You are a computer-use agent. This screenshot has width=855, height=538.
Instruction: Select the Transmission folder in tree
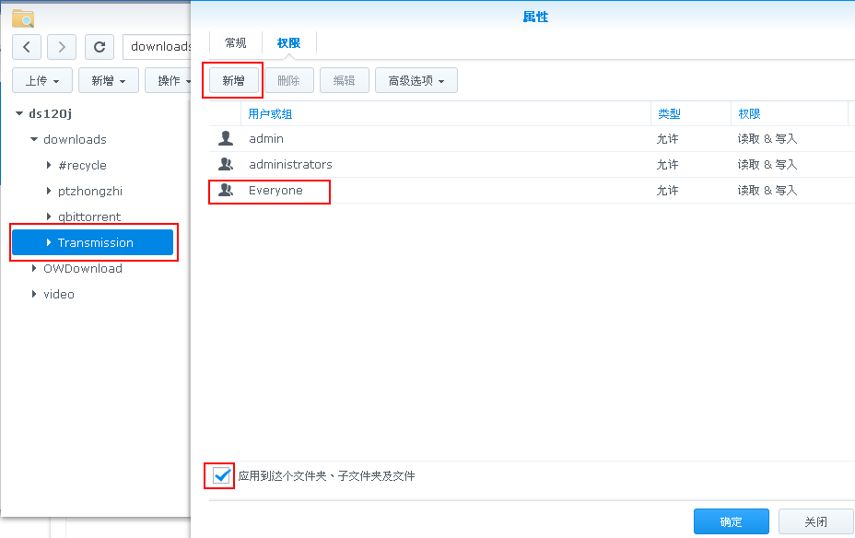pyautogui.click(x=95, y=243)
